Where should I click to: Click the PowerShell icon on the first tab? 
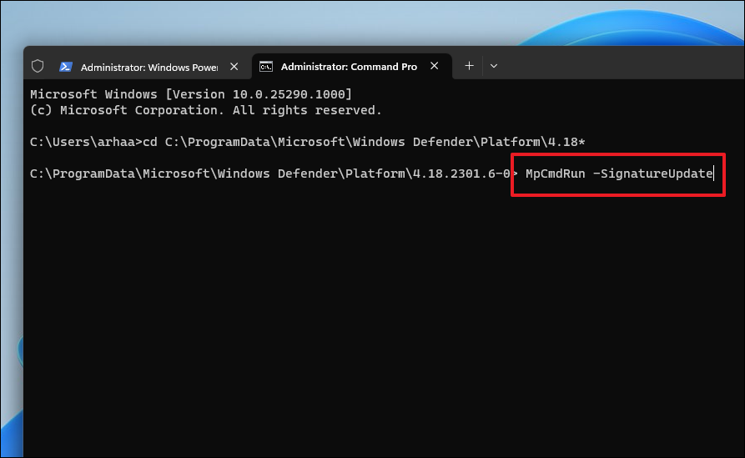tap(66, 67)
